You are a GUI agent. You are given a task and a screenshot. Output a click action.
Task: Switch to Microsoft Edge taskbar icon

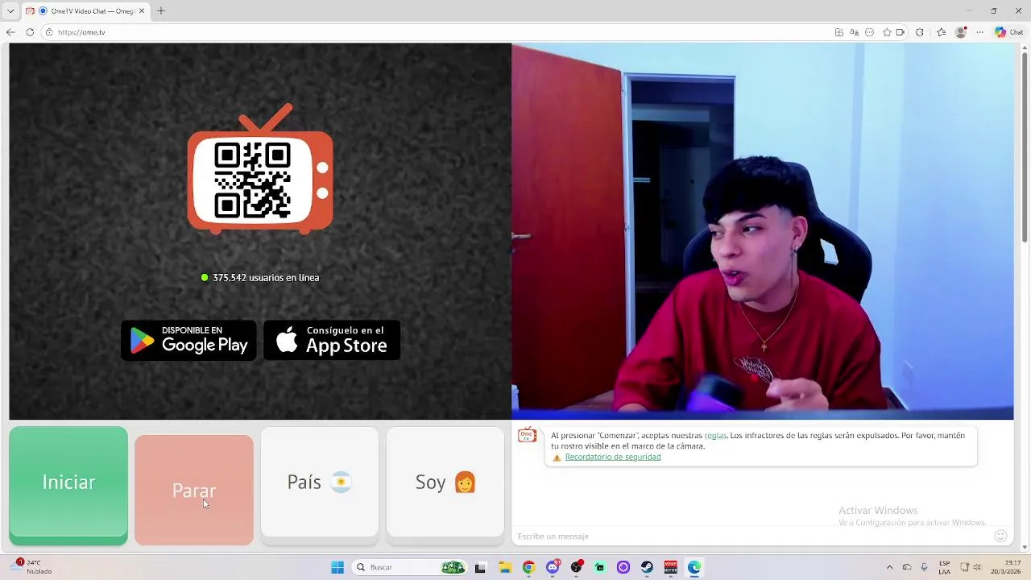point(694,567)
